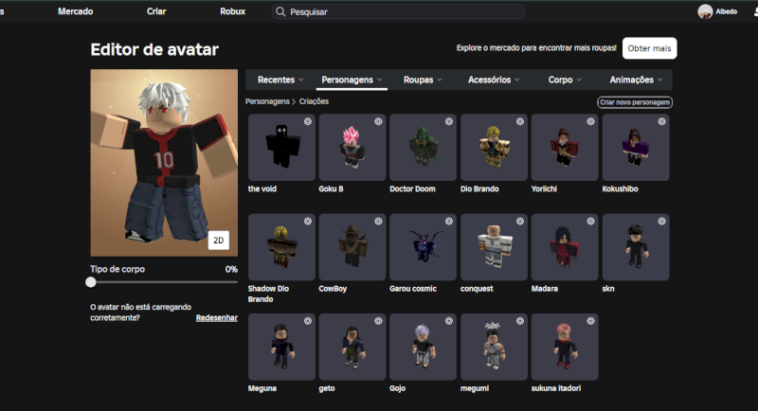Toggle avatar preview to 2D view
This screenshot has height=411, width=758.
coord(219,241)
